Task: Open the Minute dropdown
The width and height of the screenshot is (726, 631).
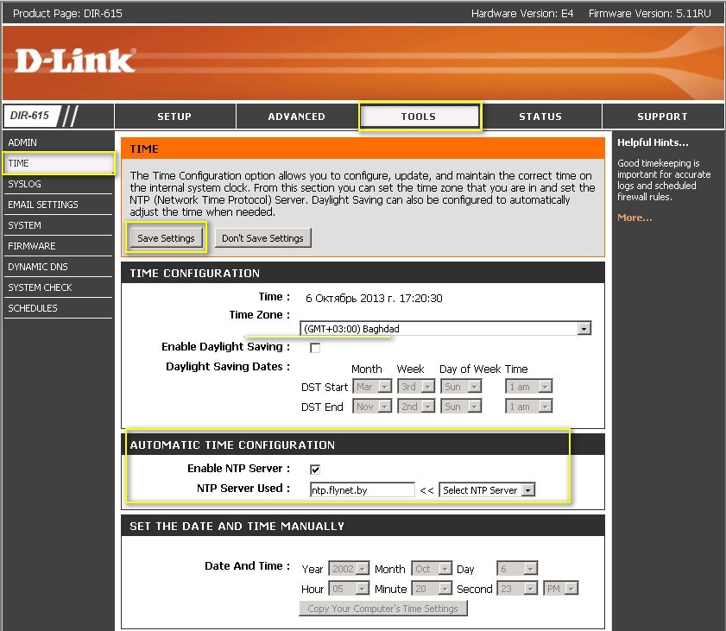Action: pos(432,589)
